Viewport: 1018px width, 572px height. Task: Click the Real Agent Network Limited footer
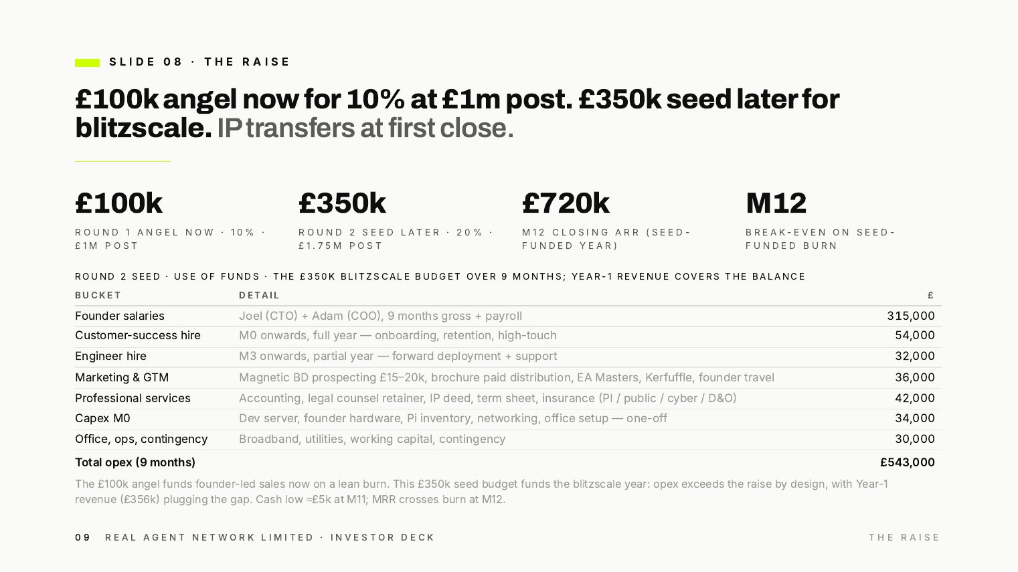click(x=270, y=537)
